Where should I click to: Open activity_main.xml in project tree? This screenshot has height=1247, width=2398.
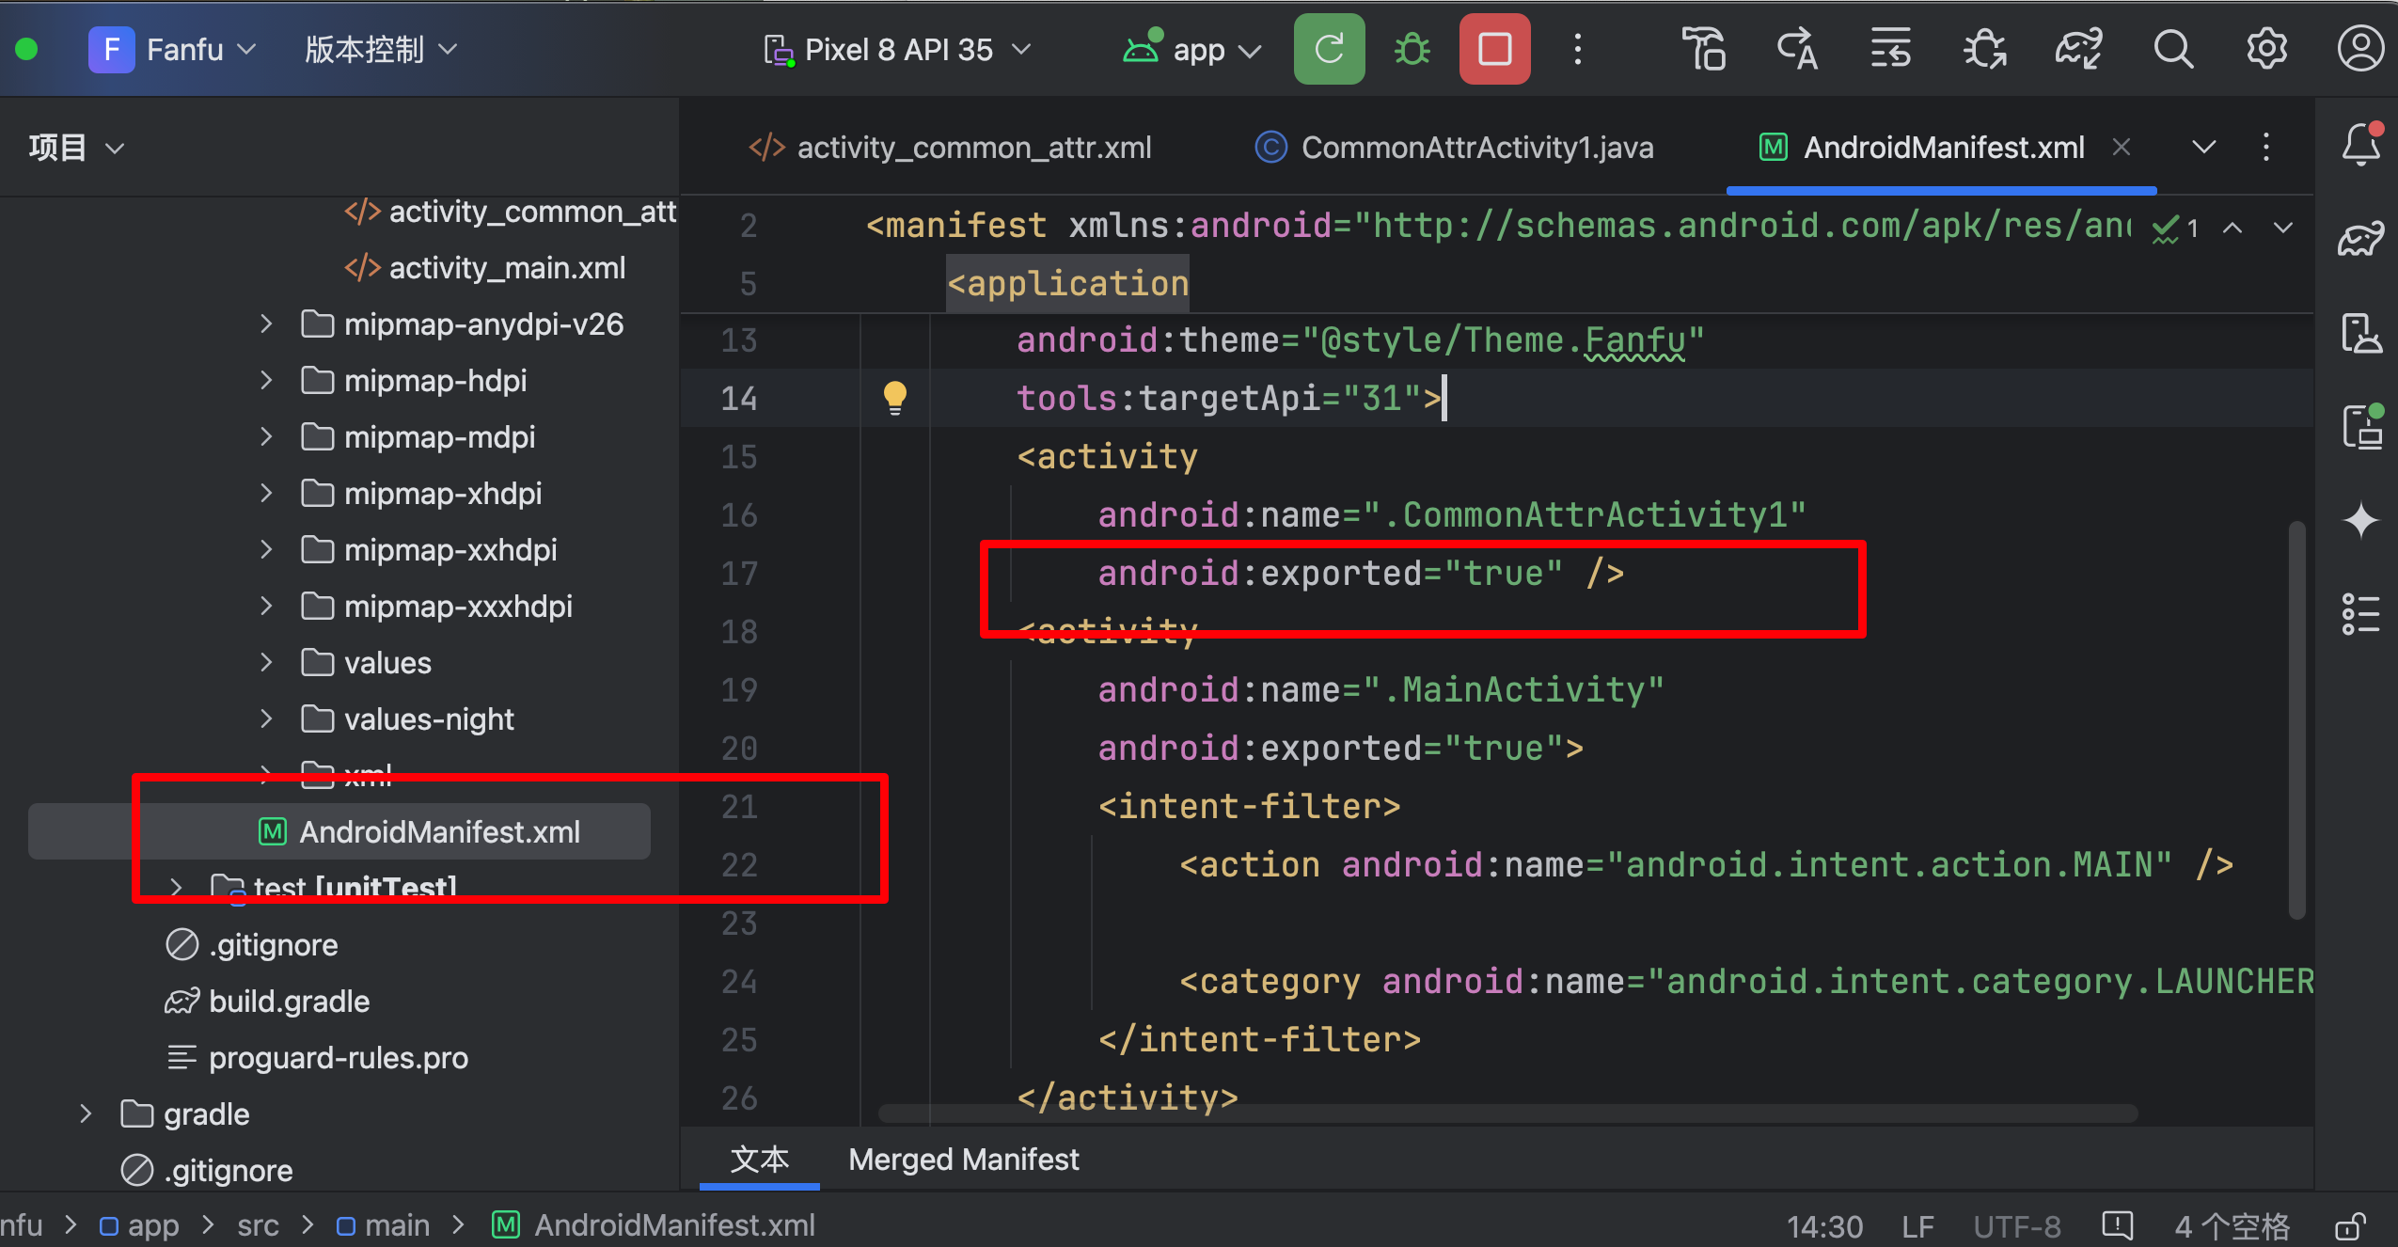click(485, 268)
